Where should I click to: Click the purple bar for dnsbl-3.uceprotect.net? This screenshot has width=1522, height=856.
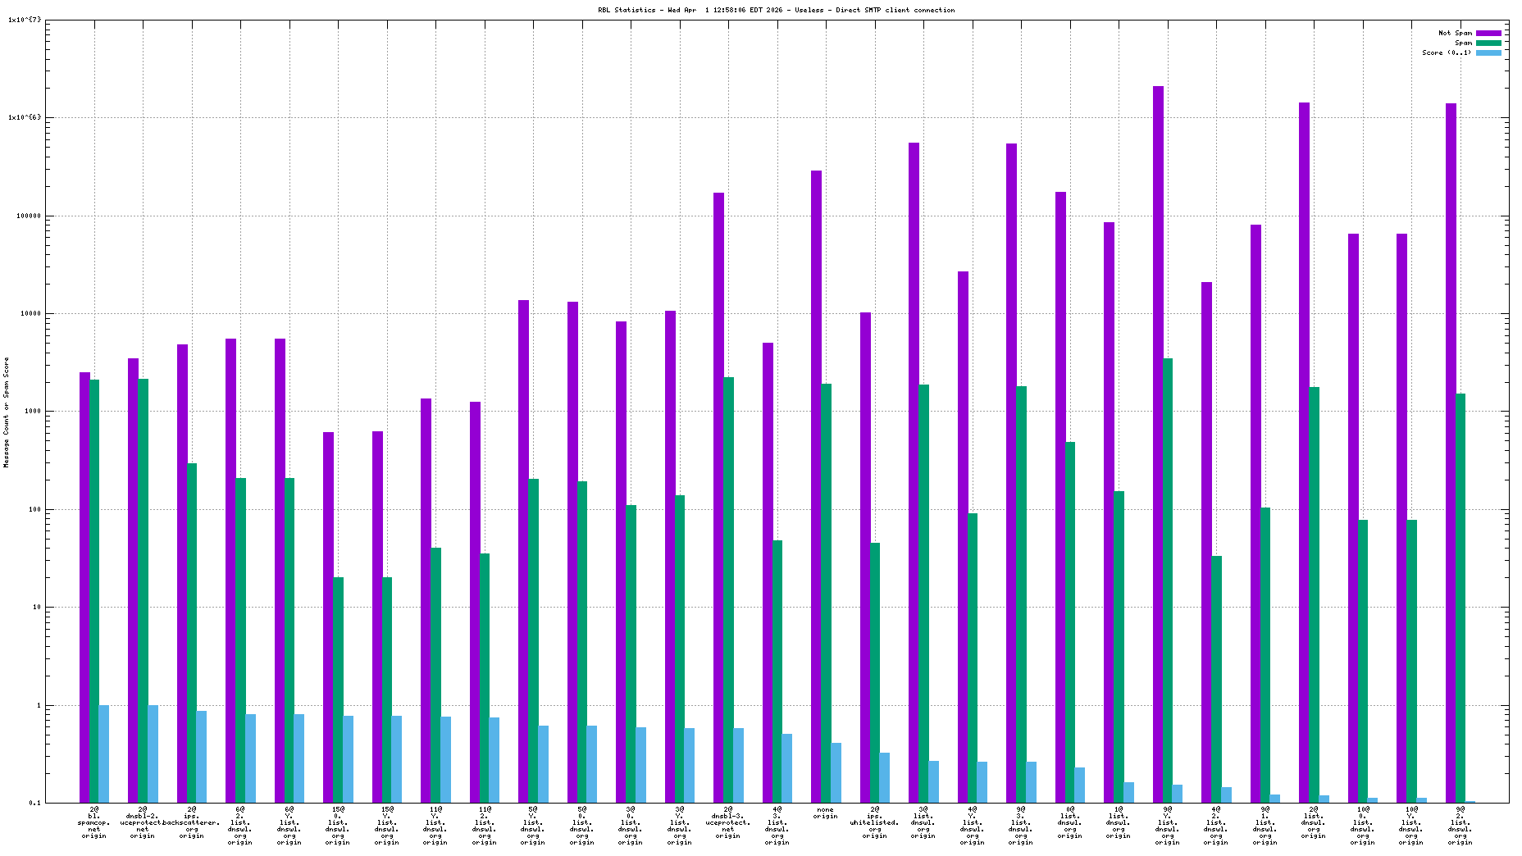click(x=718, y=497)
